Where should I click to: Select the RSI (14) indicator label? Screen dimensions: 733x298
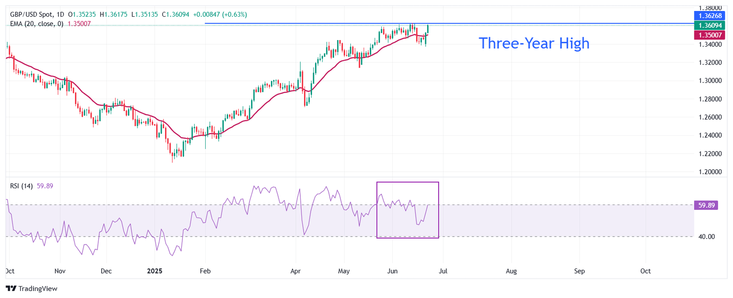(21, 186)
